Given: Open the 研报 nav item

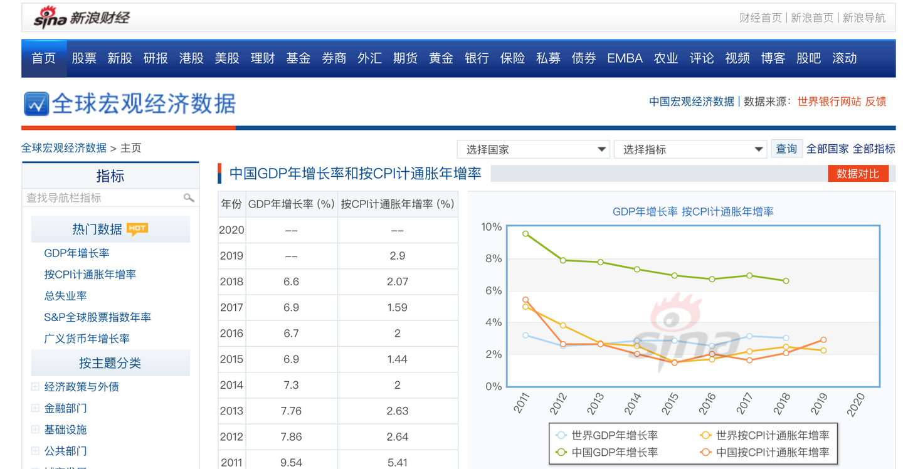Looking at the screenshot, I should (156, 58).
